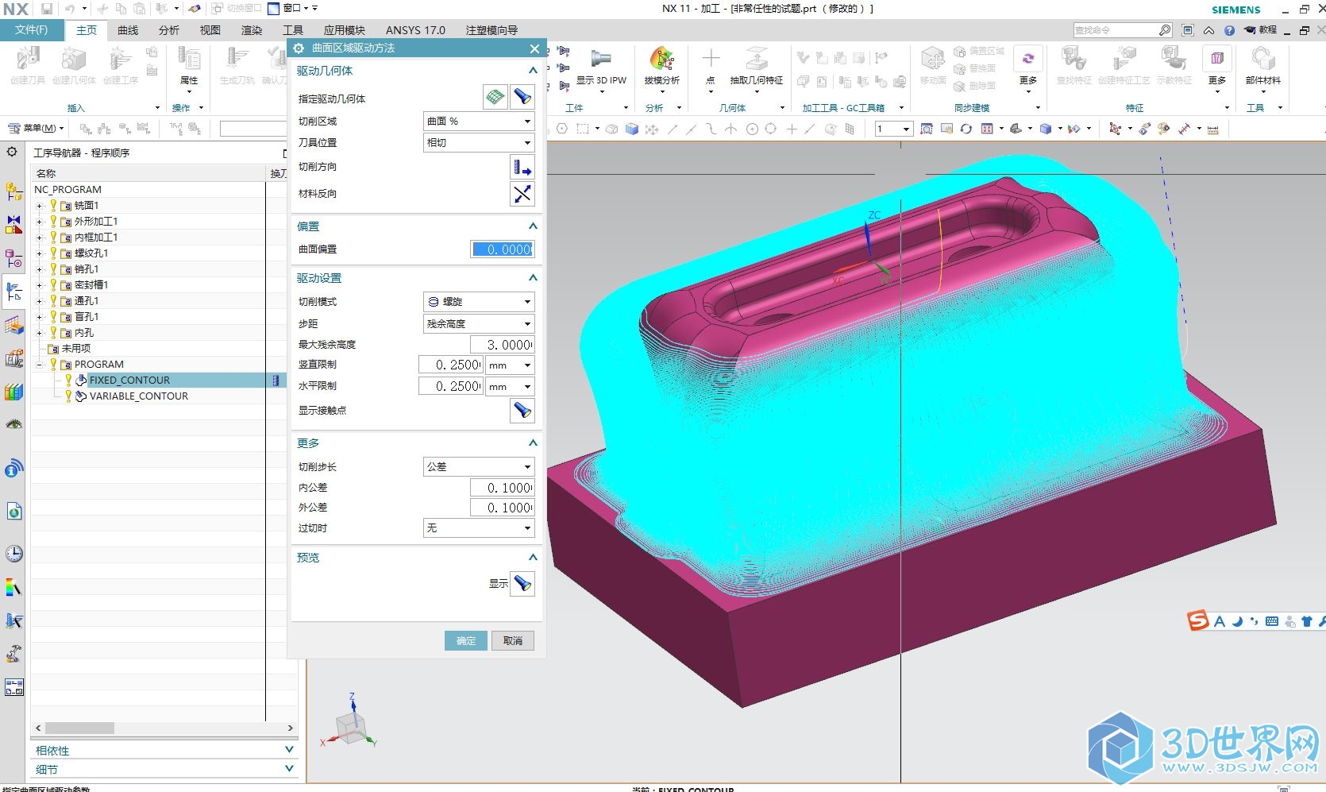Click the specify drive geometry select icon
The width and height of the screenshot is (1326, 792).
pos(495,98)
